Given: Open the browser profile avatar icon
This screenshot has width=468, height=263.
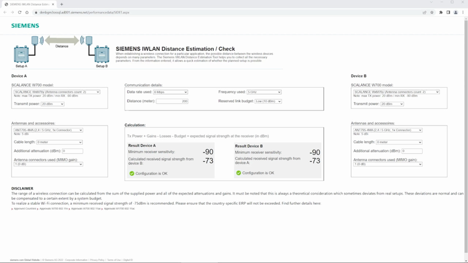Looking at the screenshot, I should [x=456, y=12].
